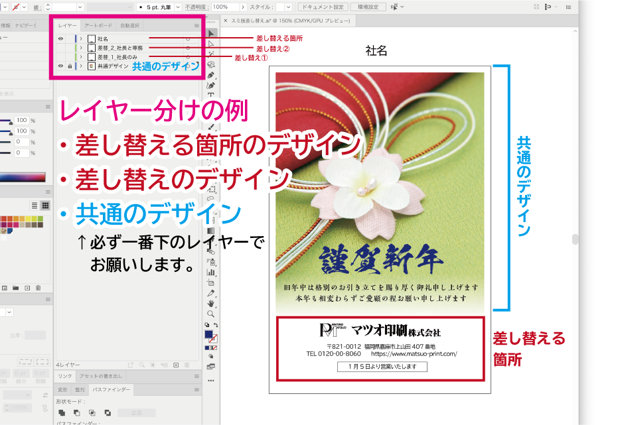Select the Eyedropper tool
Viewport: 624px width, 425px height.
[x=211, y=293]
